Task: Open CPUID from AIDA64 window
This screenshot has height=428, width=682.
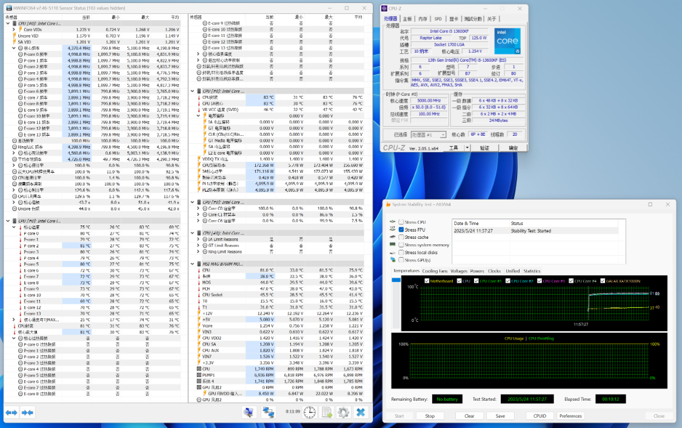Action: tap(540, 416)
